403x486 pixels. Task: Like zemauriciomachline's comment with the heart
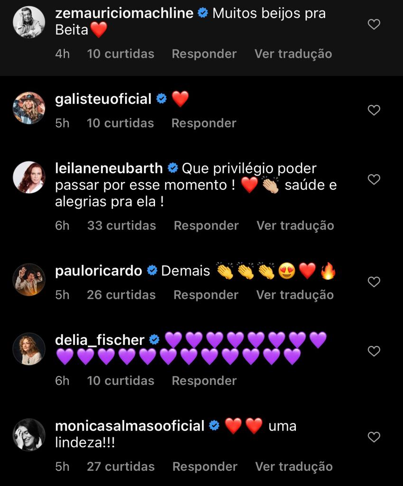pos(374,24)
